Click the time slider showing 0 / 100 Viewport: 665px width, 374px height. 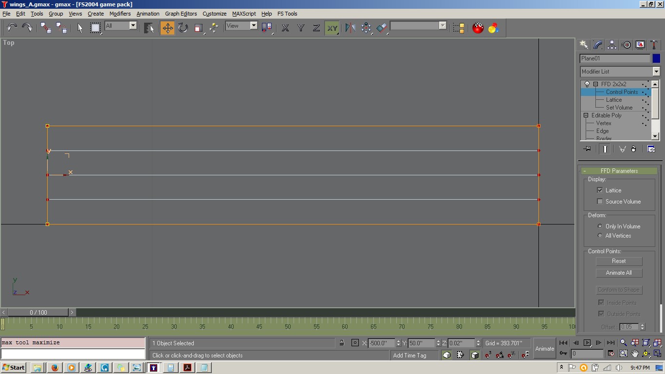(38, 312)
